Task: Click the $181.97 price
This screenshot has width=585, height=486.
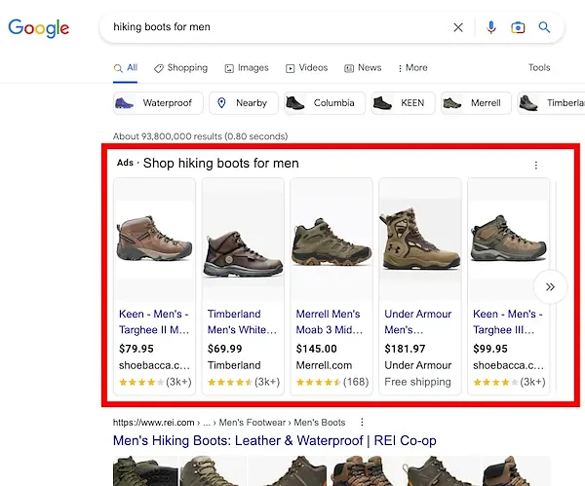Action: pos(405,349)
